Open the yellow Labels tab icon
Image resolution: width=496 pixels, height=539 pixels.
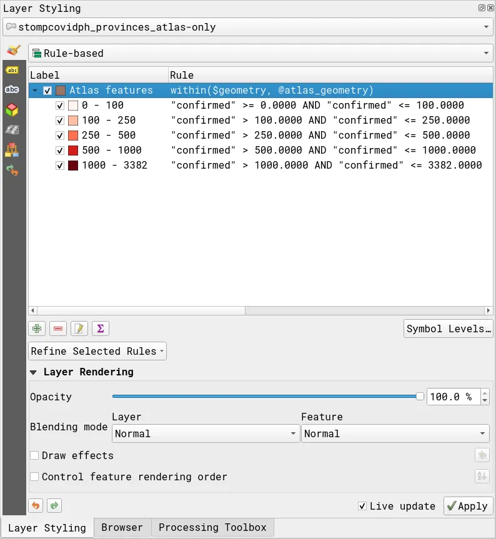[x=12, y=70]
